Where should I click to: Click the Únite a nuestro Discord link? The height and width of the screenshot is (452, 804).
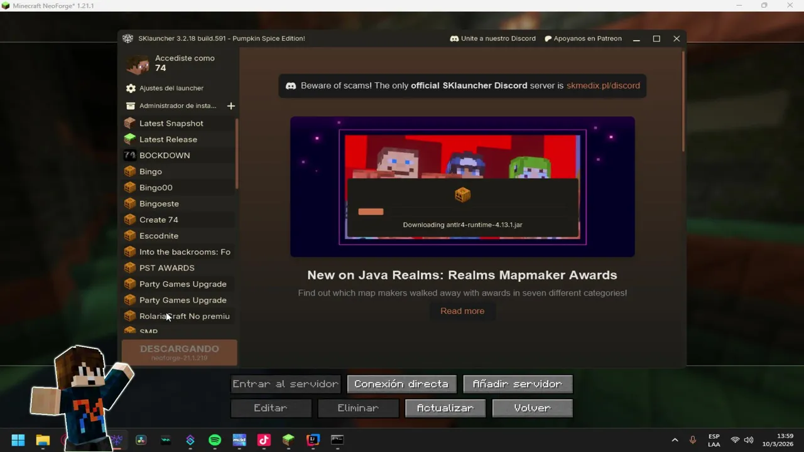tap(498, 38)
